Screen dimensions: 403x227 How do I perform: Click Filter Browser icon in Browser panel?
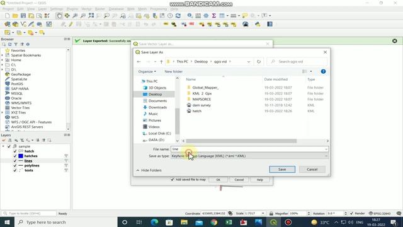(16, 44)
